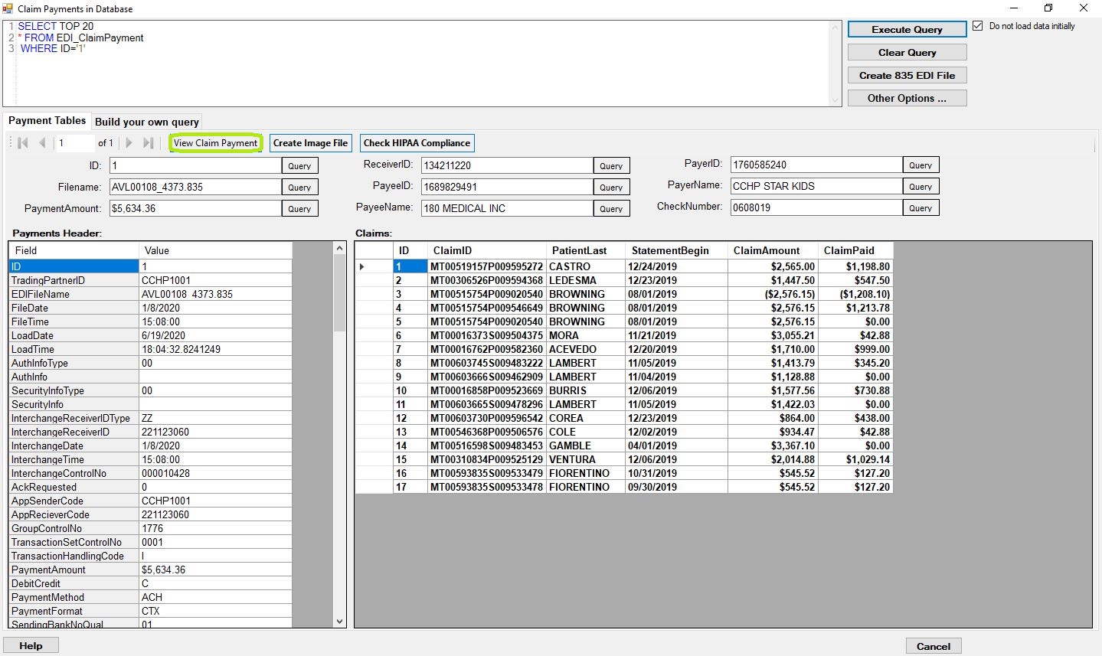Click the CheckNumber input field

click(x=816, y=207)
